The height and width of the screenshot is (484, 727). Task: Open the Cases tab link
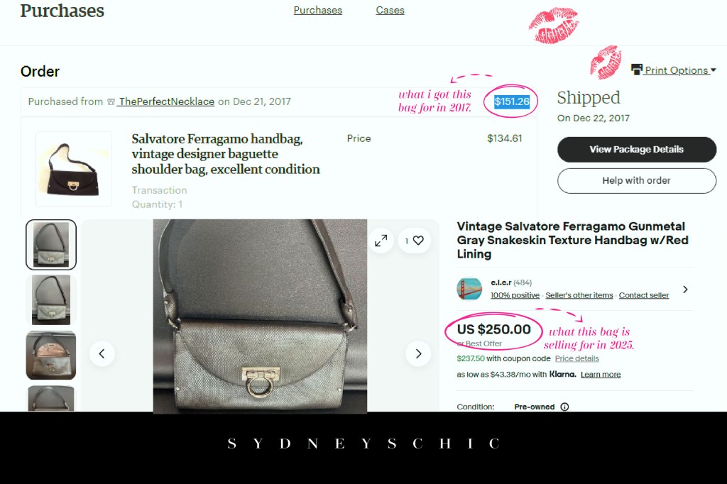tap(390, 10)
